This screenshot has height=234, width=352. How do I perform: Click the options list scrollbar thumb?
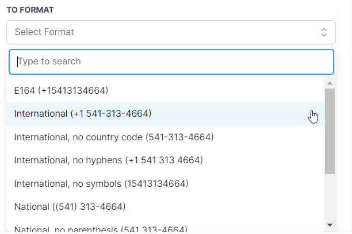point(330,131)
